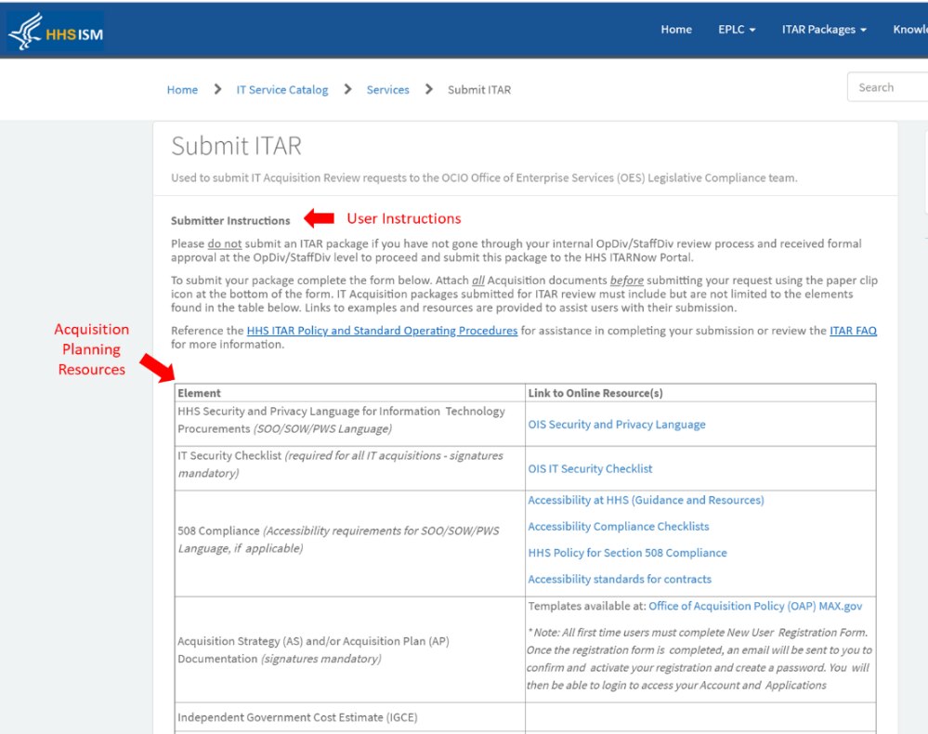
Task: Open OIS Security and Privacy Language link
Action: (x=617, y=425)
